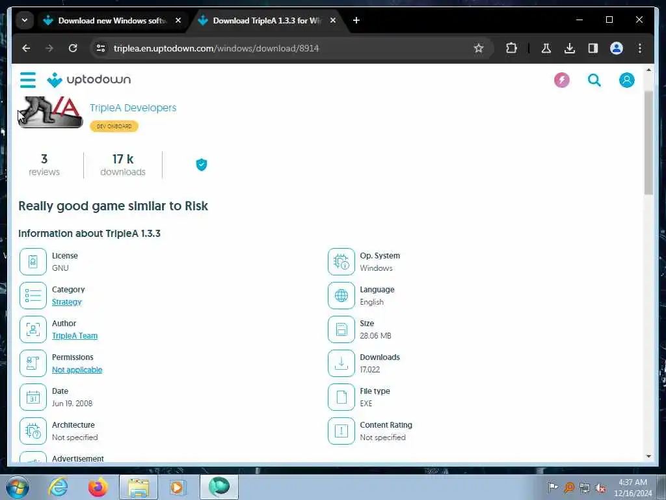Open the browser profile menu
Viewport: 666px width, 500px height.
click(x=617, y=48)
